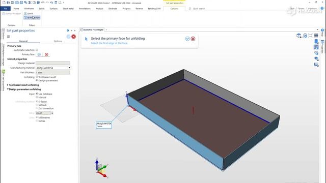Click the K-factor value stepper arrows

52,113
